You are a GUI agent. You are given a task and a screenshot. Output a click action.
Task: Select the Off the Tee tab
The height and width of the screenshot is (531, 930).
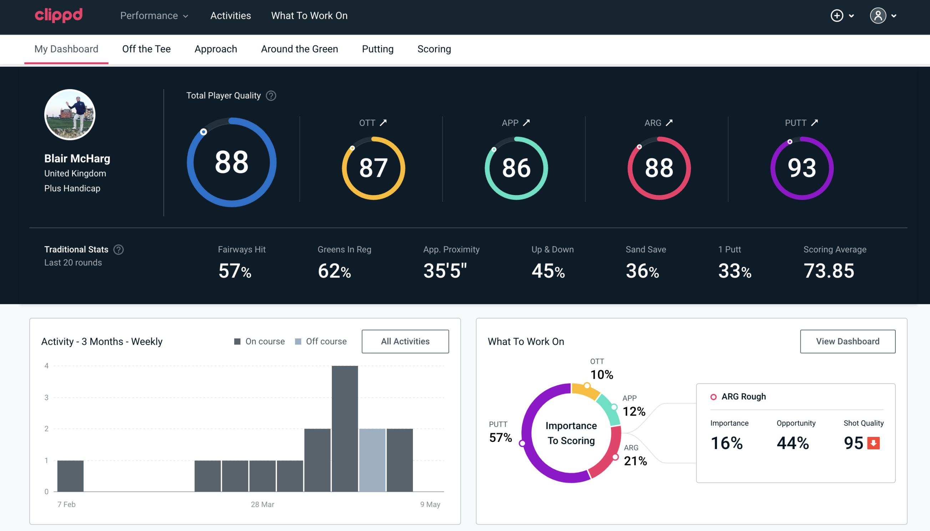[x=146, y=48]
